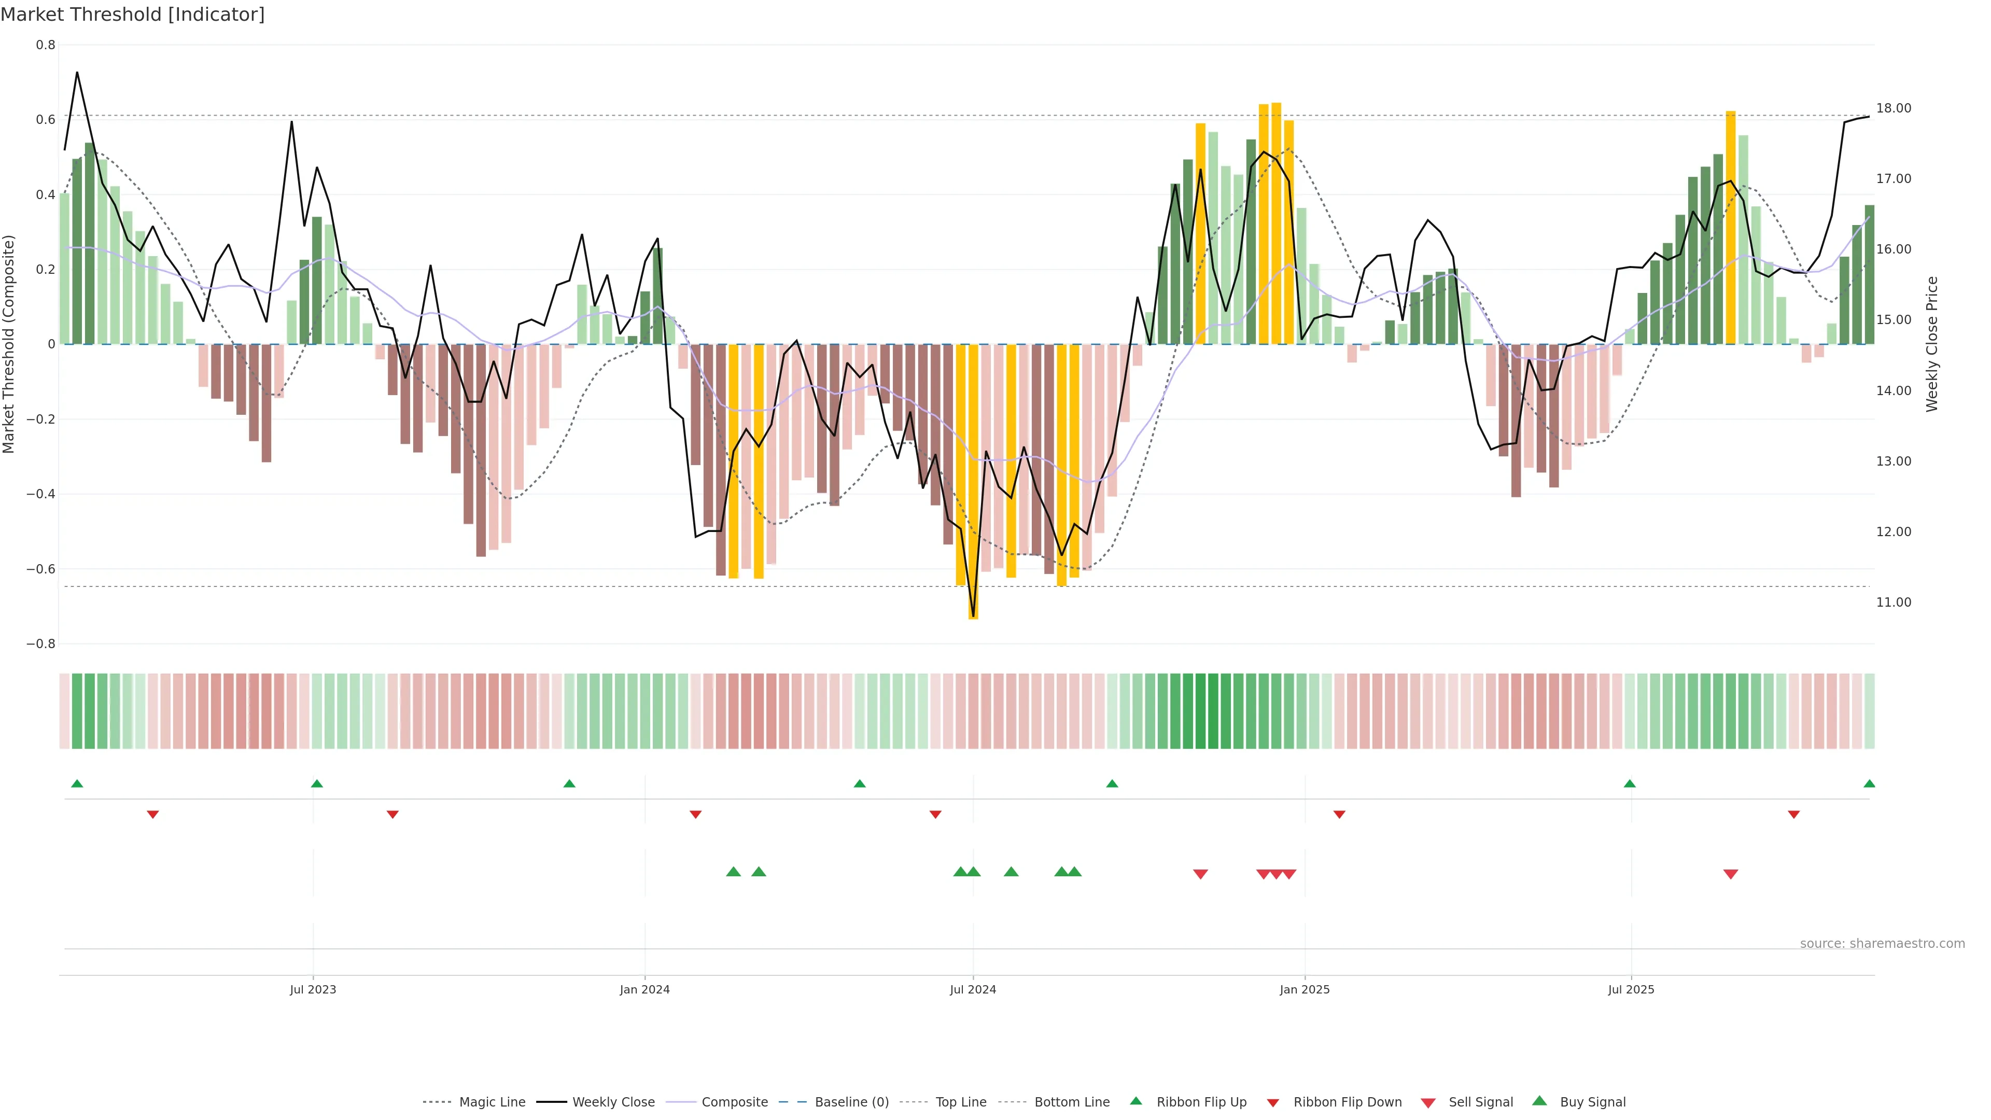
Task: Click the Market Threshold [Indicator] title
Action: [132, 15]
